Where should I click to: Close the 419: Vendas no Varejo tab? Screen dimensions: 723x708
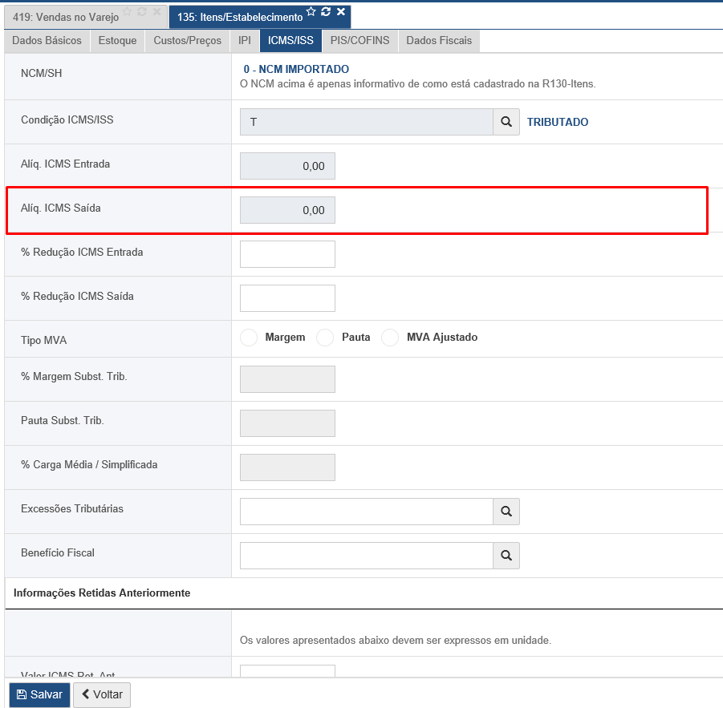point(156,11)
